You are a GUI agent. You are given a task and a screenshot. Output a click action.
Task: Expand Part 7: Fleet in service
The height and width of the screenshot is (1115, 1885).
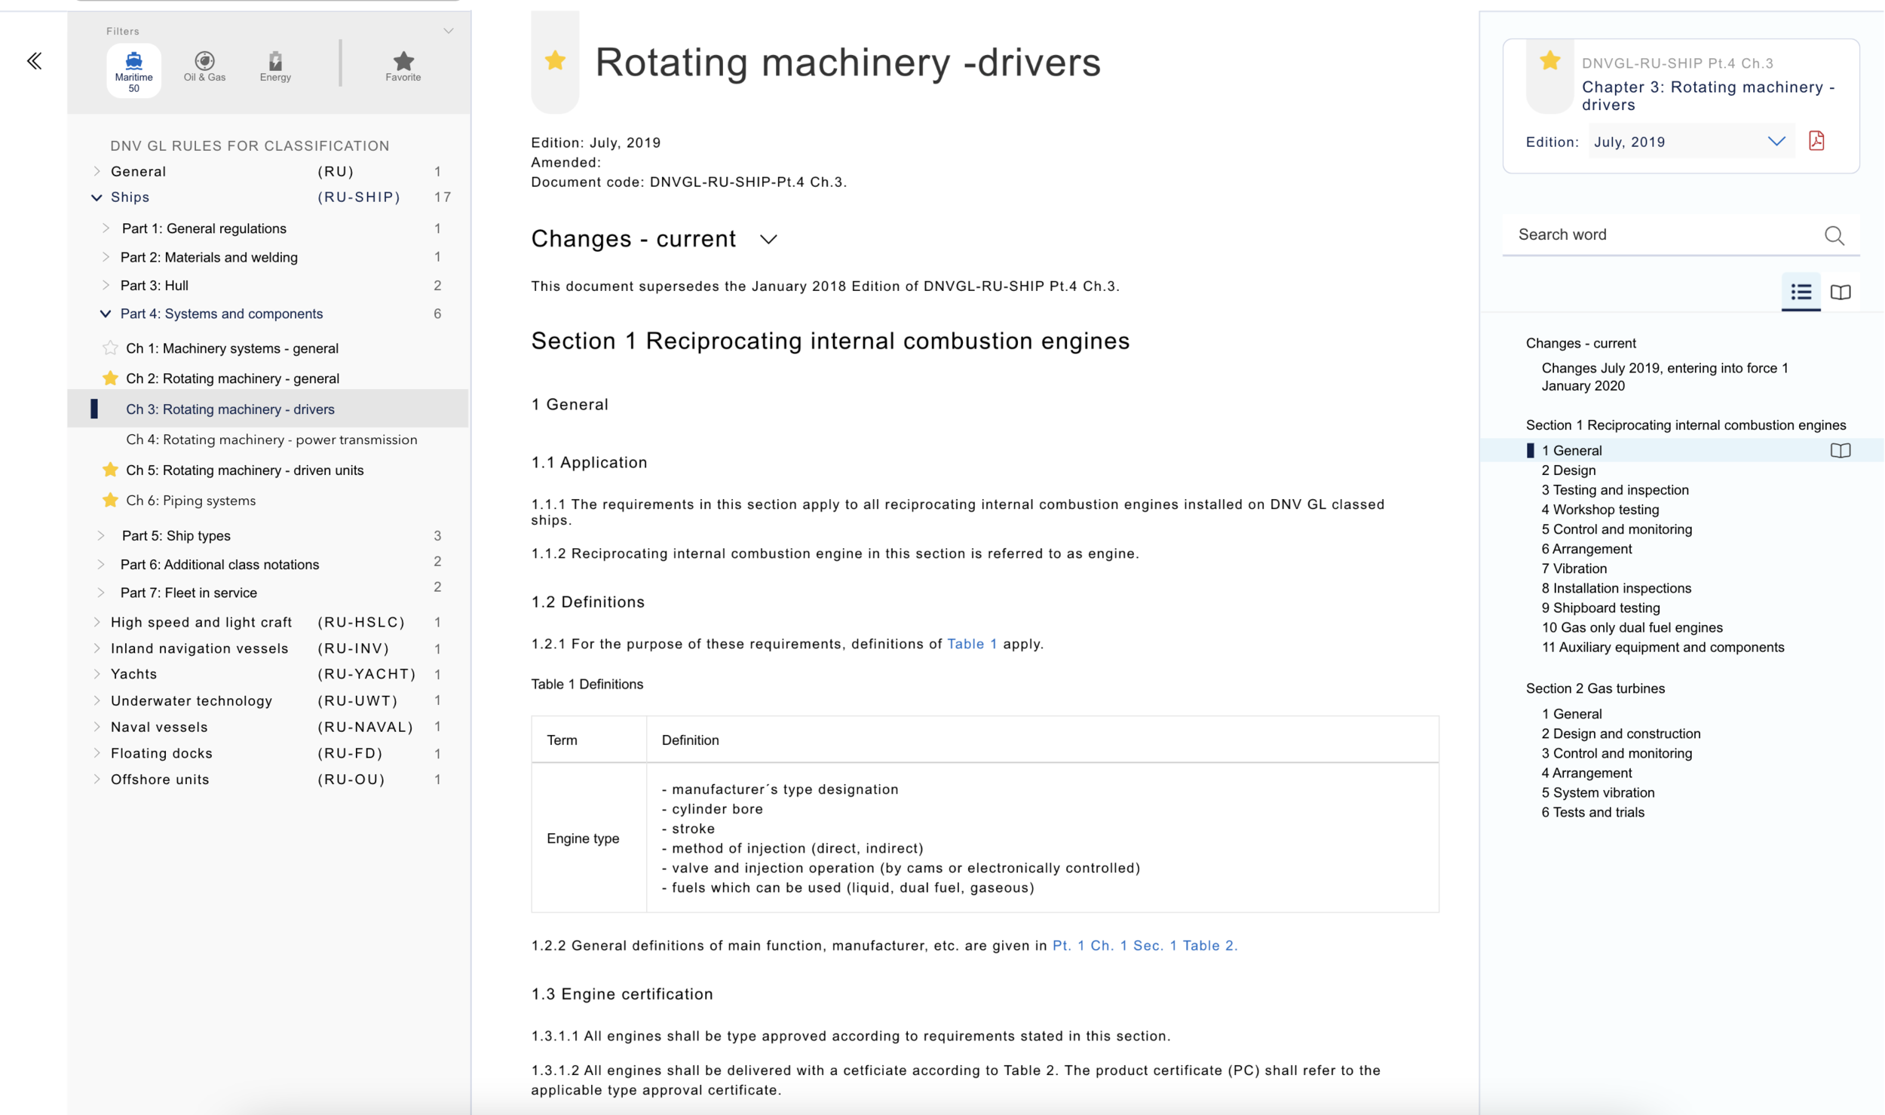[100, 593]
